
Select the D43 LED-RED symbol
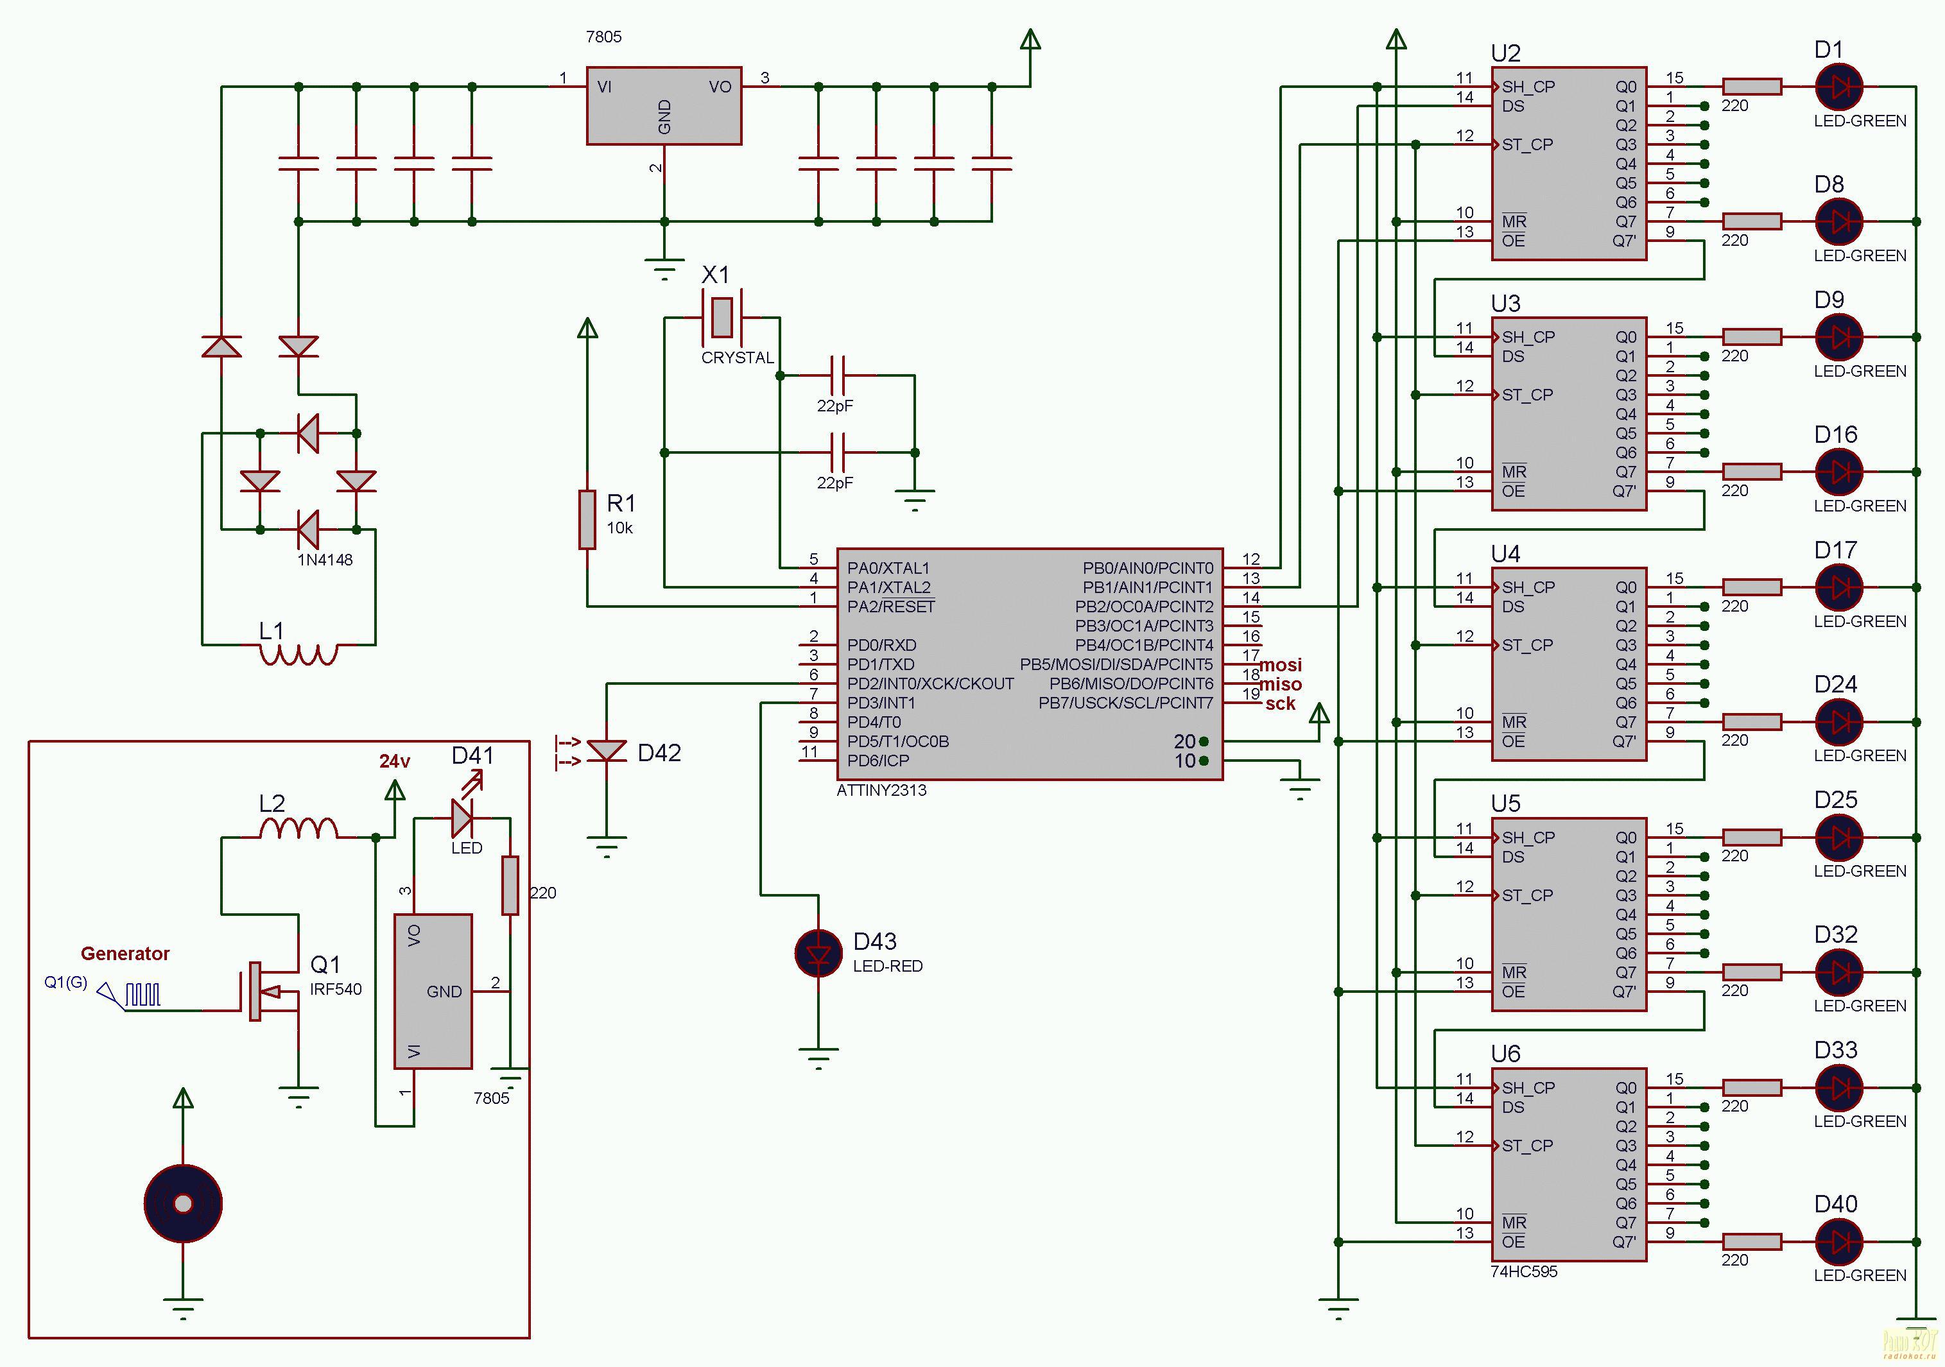818,953
